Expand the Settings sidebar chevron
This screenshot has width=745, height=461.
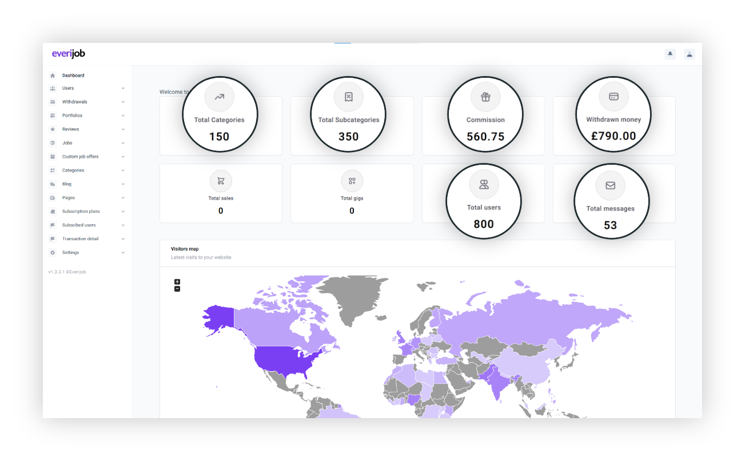[123, 253]
